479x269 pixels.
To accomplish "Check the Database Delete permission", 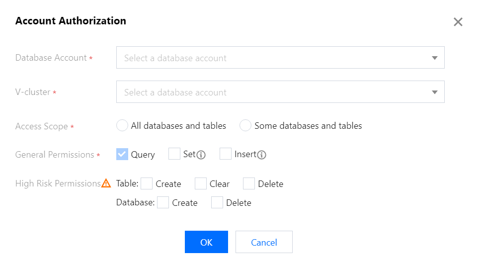I will tap(217, 203).
